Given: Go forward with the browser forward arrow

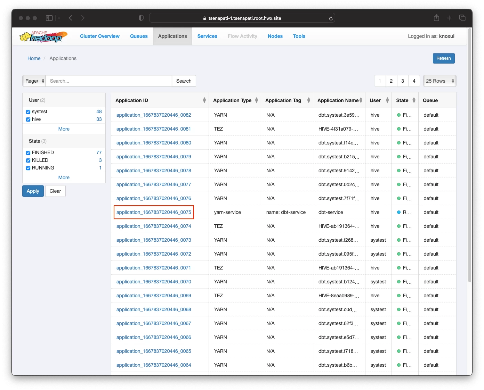Looking at the screenshot, I should (x=83, y=18).
